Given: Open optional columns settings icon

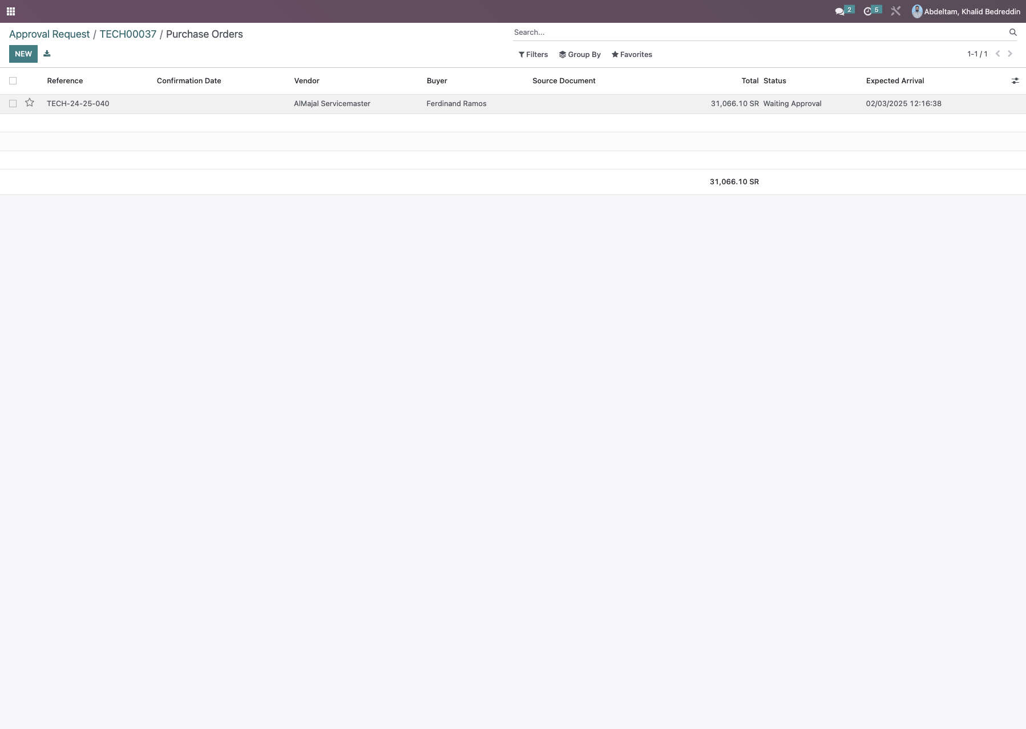Looking at the screenshot, I should coord(1015,81).
